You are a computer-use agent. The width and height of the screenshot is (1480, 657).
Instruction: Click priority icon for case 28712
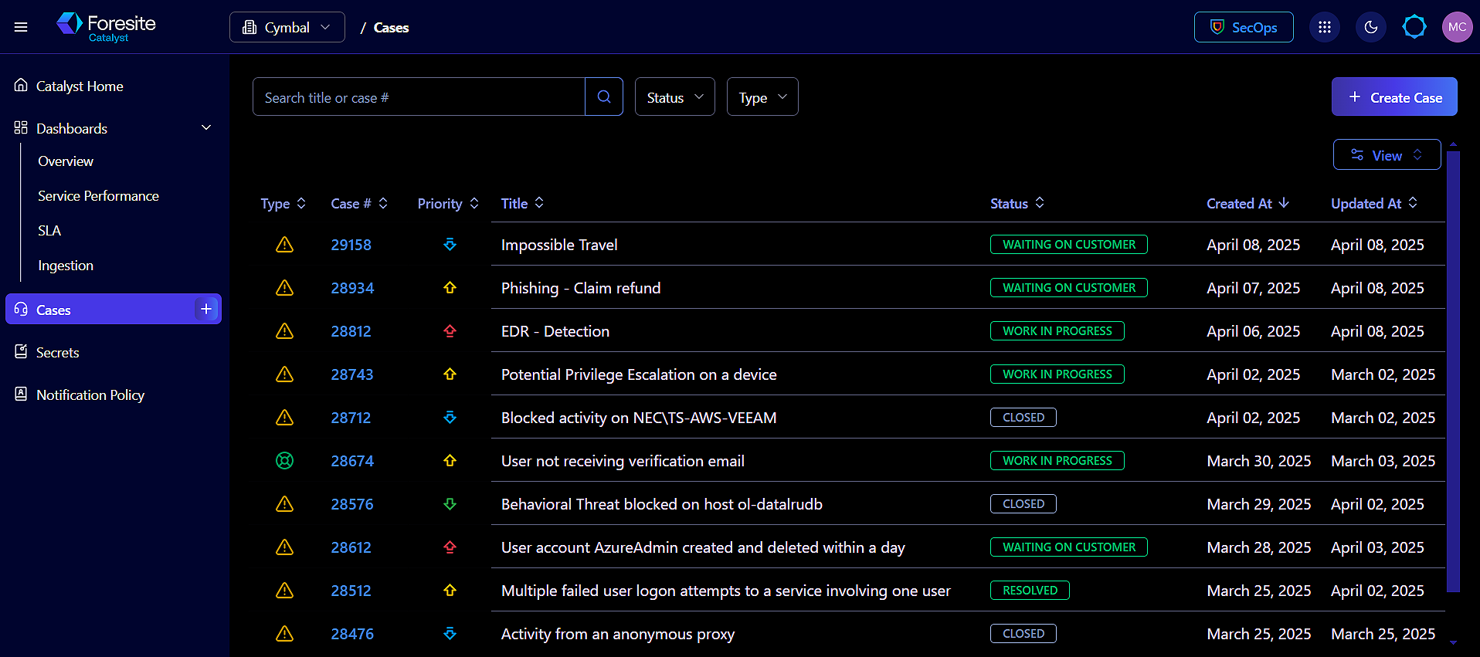point(450,418)
